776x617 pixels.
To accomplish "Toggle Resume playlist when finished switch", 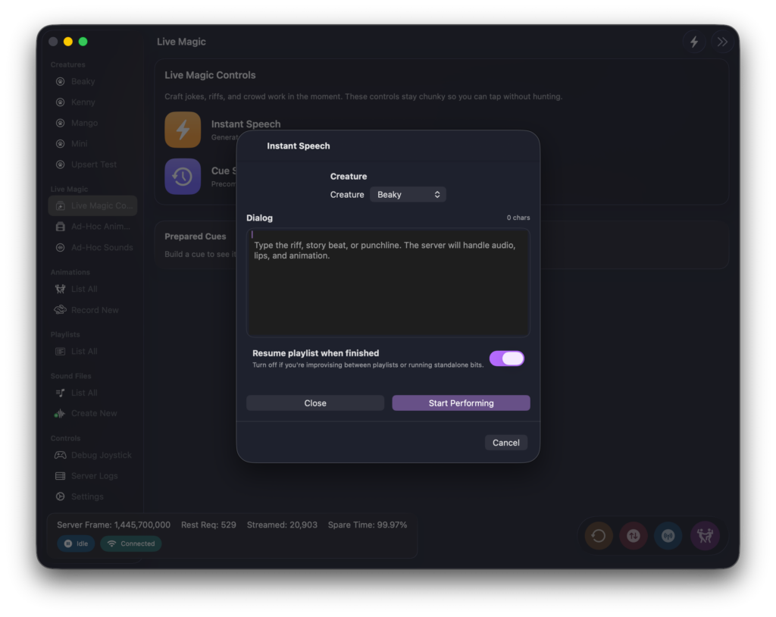I will pos(506,359).
